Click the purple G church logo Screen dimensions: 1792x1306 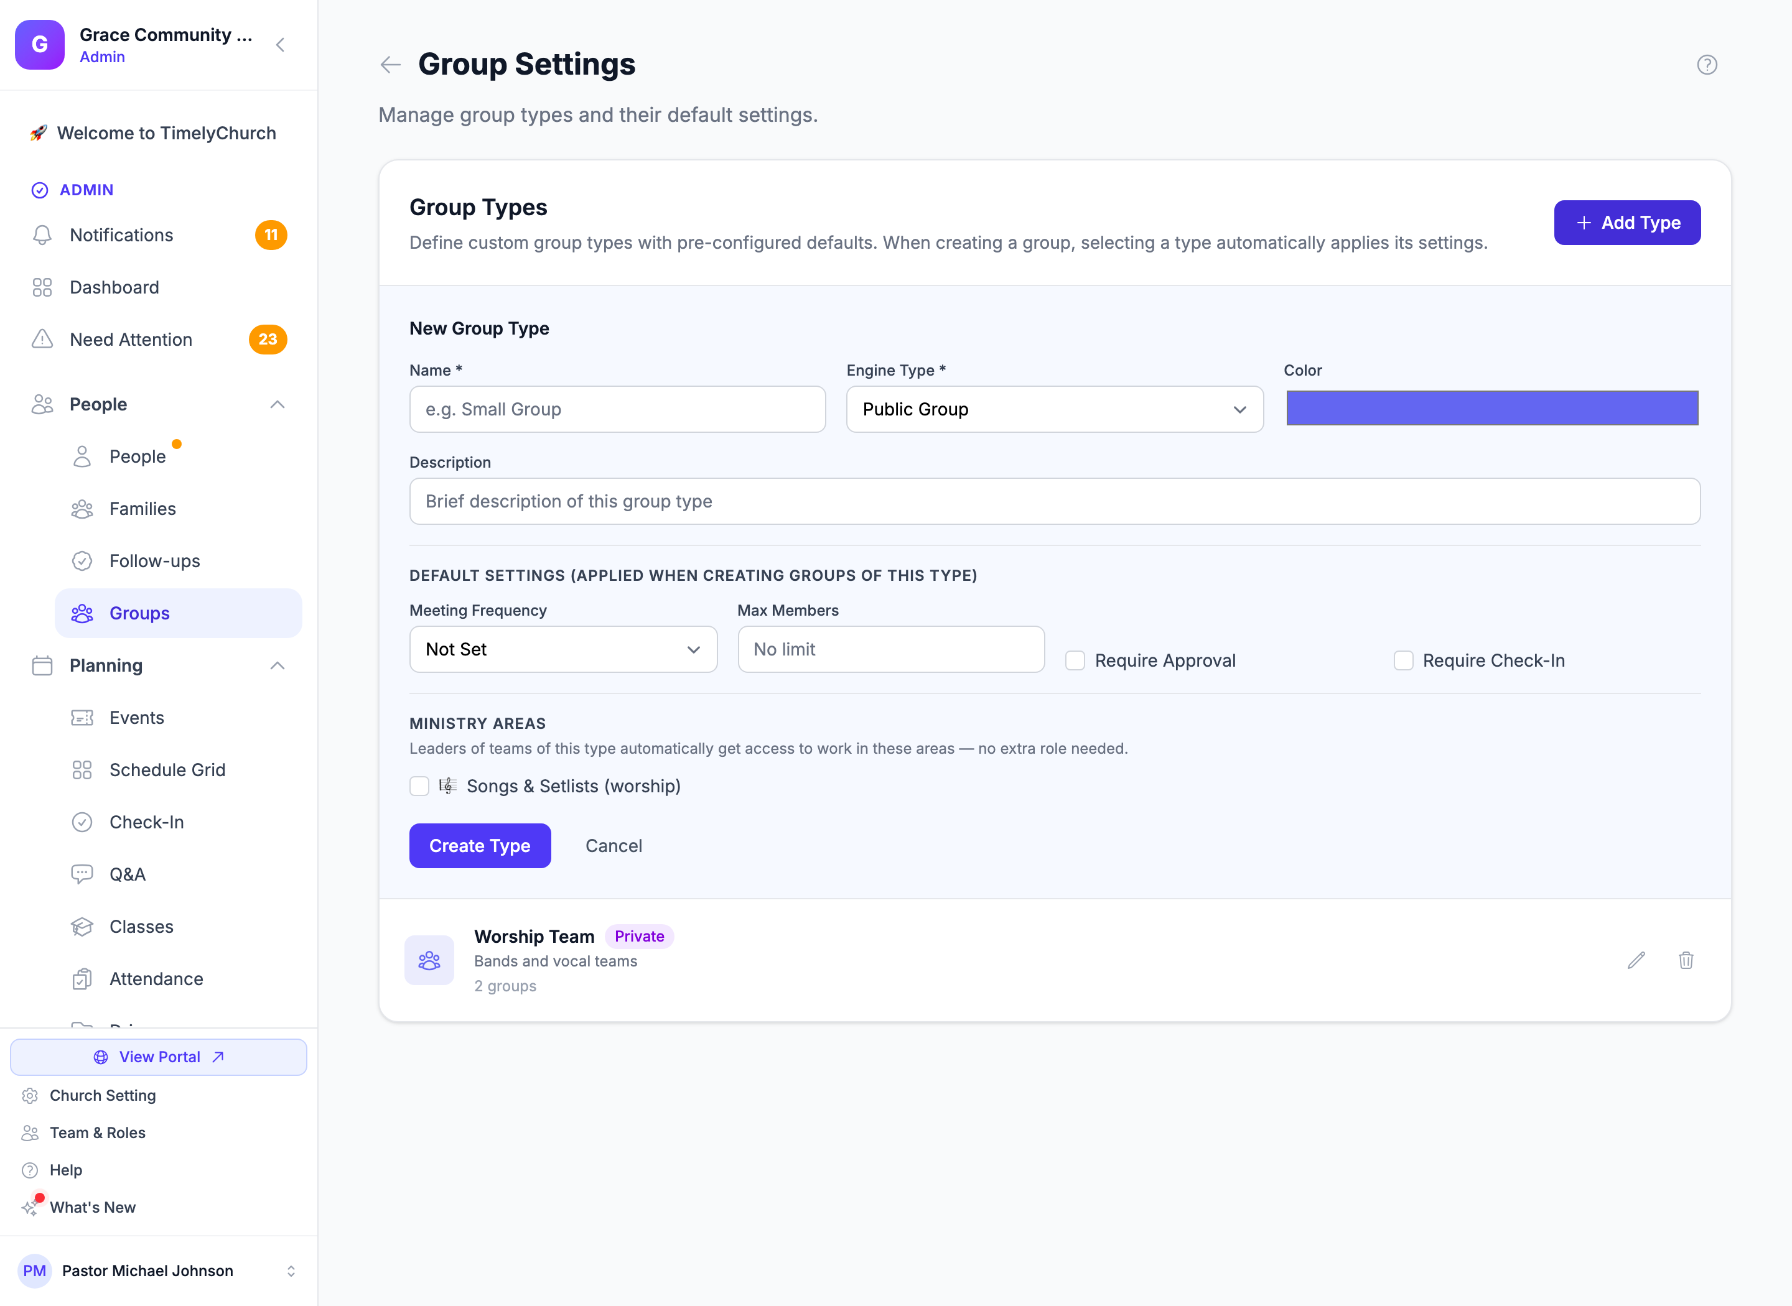point(40,45)
